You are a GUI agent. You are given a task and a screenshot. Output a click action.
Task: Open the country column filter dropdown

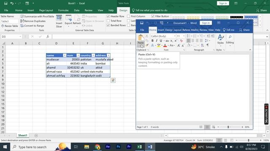click(x=93, y=55)
